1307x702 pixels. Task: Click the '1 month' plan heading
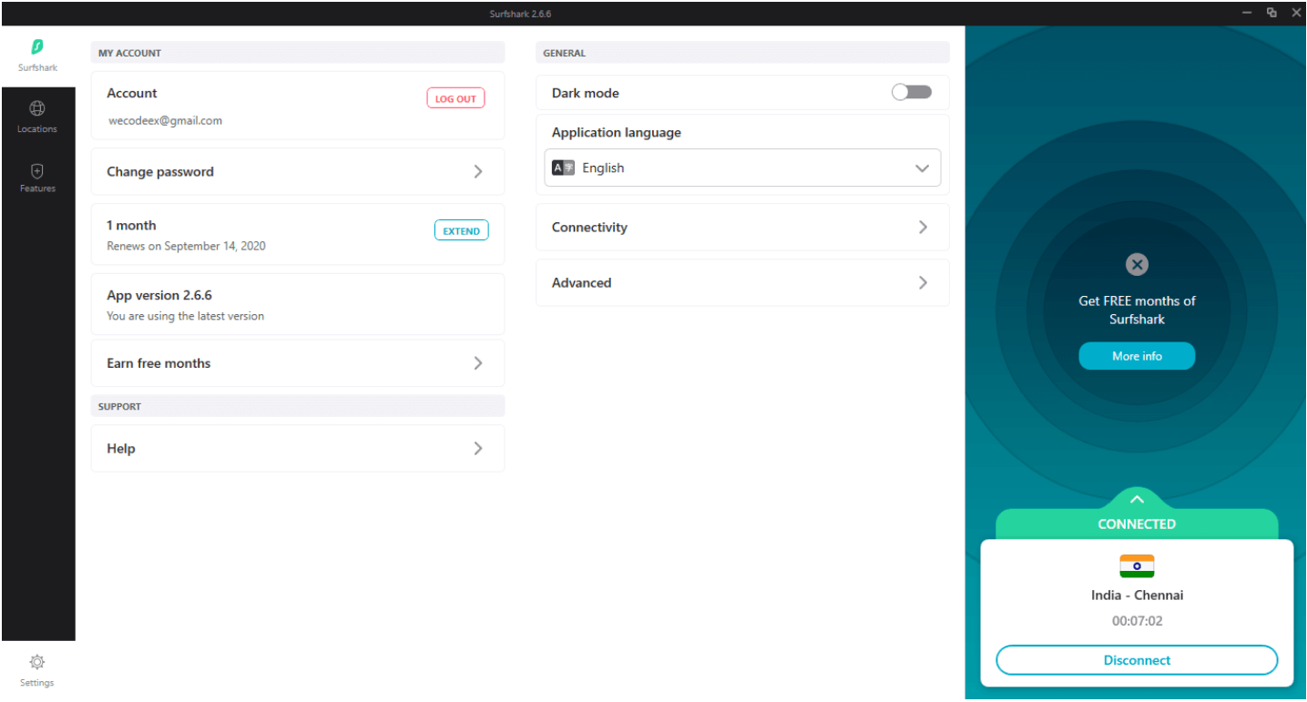click(x=131, y=225)
